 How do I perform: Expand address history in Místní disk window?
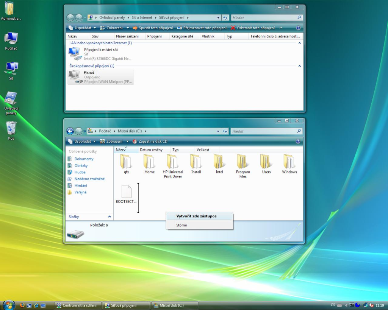pyautogui.click(x=218, y=131)
